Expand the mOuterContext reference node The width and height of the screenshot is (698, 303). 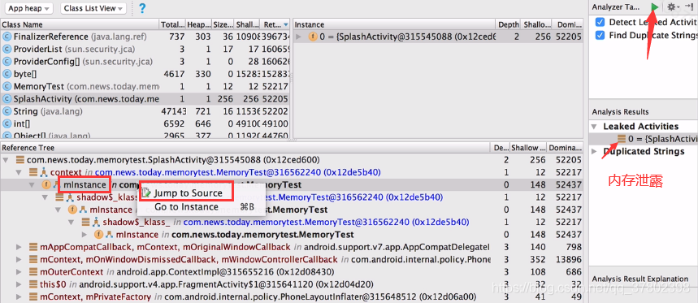tap(20, 271)
